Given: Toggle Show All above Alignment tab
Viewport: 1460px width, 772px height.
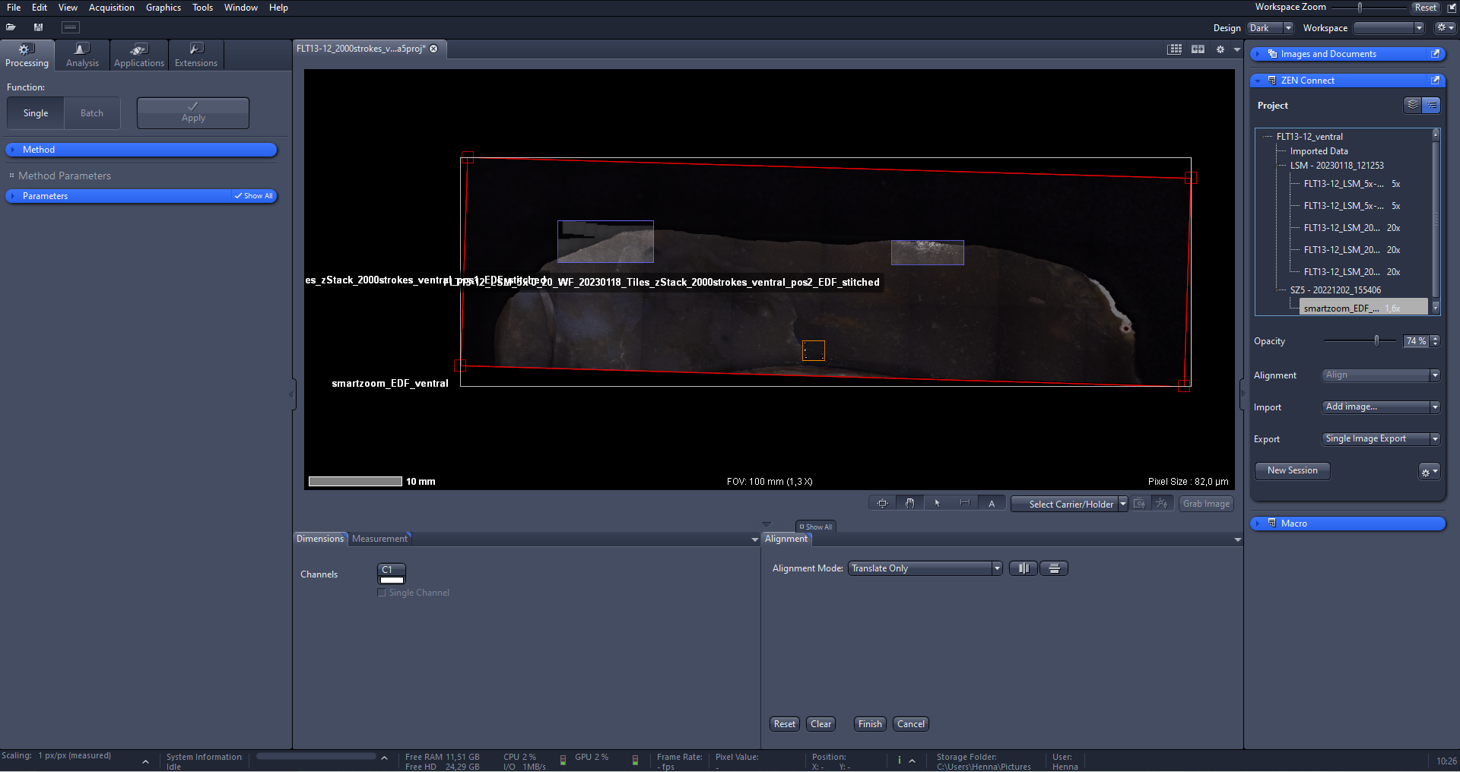Looking at the screenshot, I should (x=816, y=527).
